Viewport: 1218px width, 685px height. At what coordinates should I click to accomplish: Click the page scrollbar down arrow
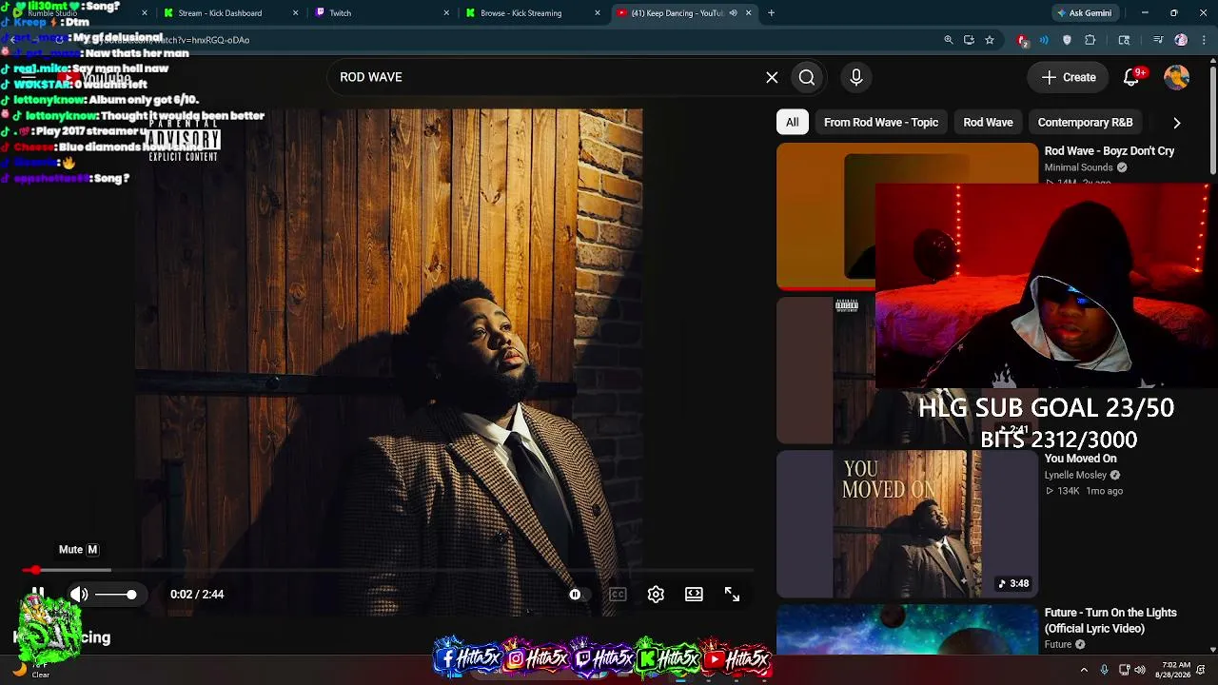coord(1213,650)
